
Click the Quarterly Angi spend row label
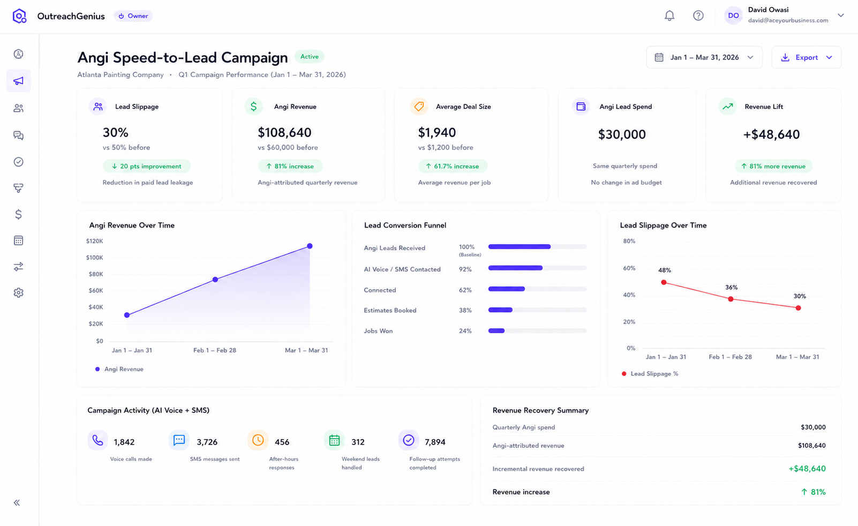click(x=524, y=427)
